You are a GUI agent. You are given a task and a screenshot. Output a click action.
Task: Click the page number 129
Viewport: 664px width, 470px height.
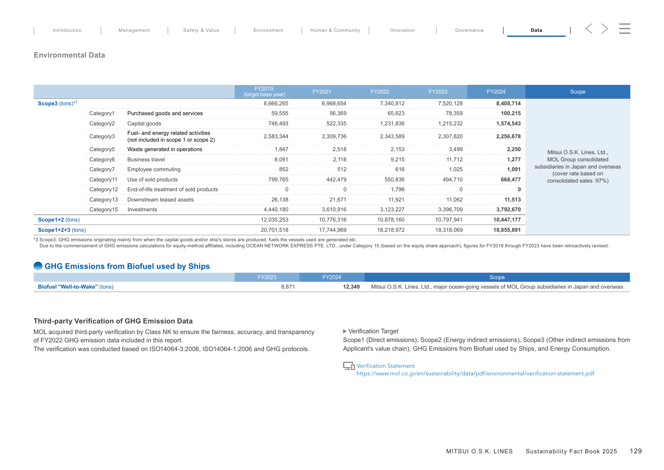click(x=636, y=451)
